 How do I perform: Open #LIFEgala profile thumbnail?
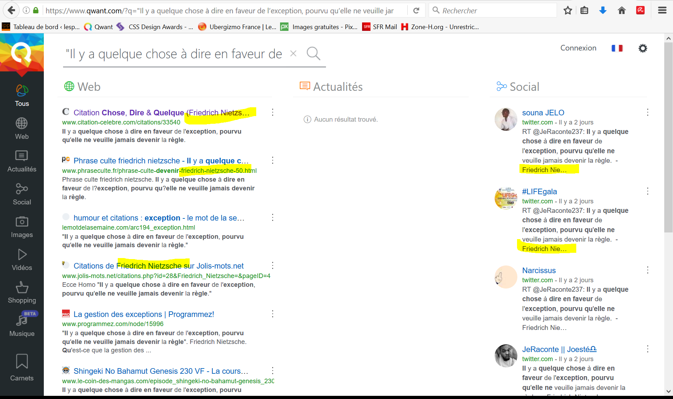505,198
